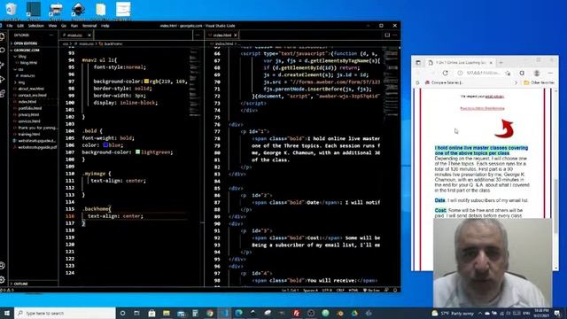Open the Terminal menu
Screen dimensions: 567x319
coord(89,26)
